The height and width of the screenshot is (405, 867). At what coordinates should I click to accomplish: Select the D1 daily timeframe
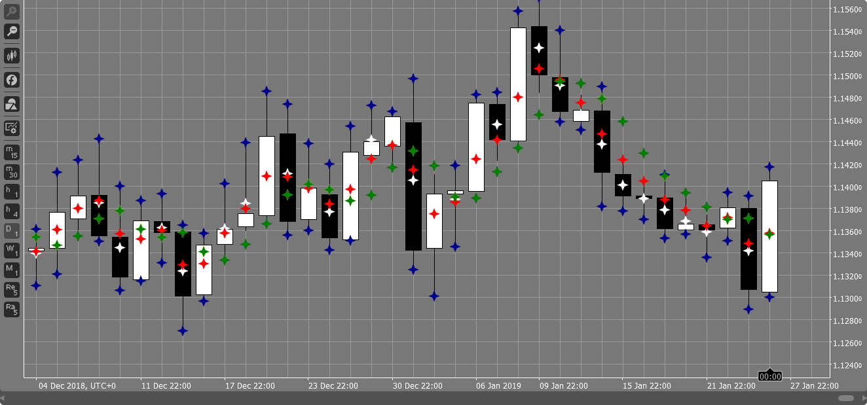click(12, 231)
